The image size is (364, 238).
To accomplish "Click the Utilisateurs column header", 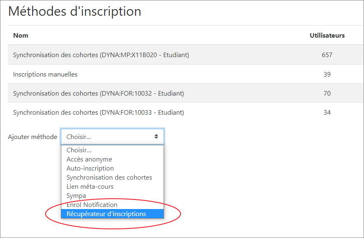I will tap(327, 36).
